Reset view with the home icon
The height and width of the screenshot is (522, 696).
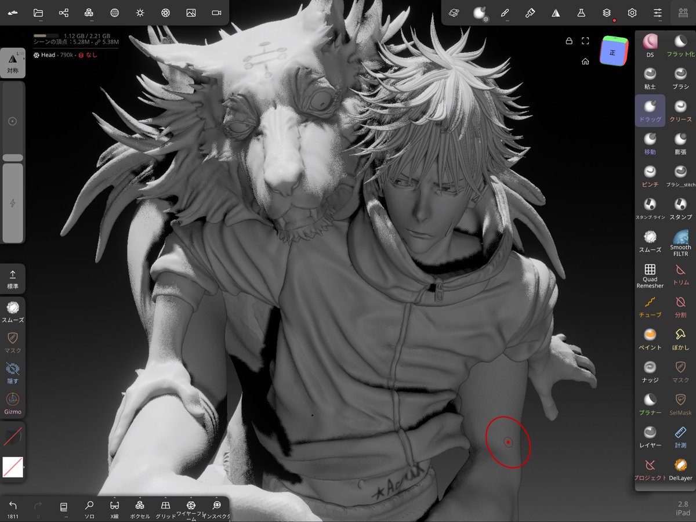[586, 61]
